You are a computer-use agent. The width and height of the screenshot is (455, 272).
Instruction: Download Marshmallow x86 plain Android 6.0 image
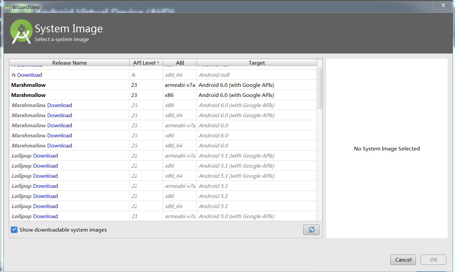pos(60,135)
